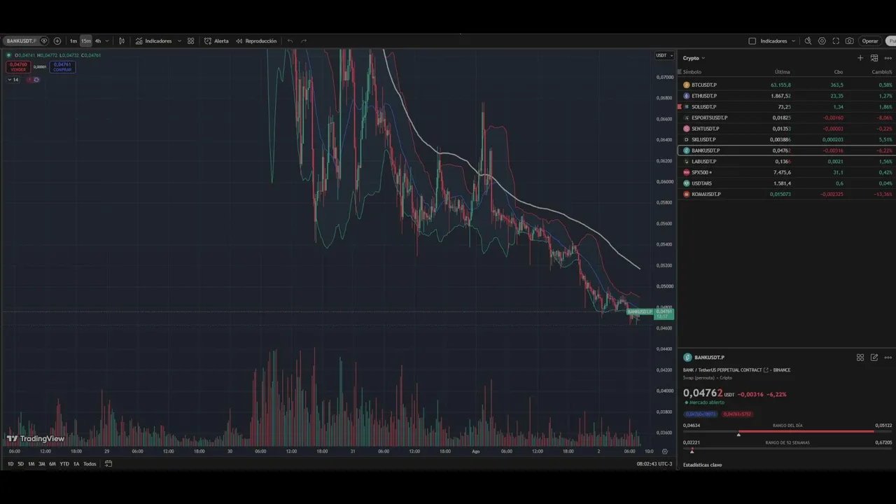Undo the last chart action

click(290, 41)
